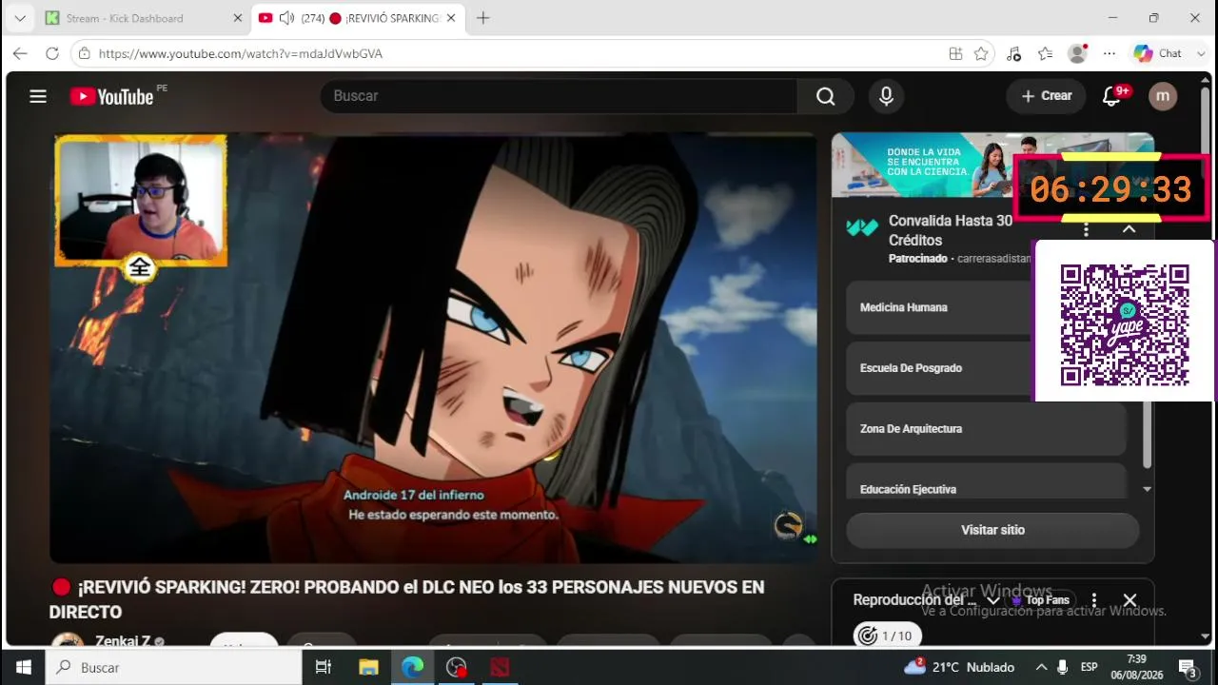Click the video player showing Androide 17

[x=433, y=347]
